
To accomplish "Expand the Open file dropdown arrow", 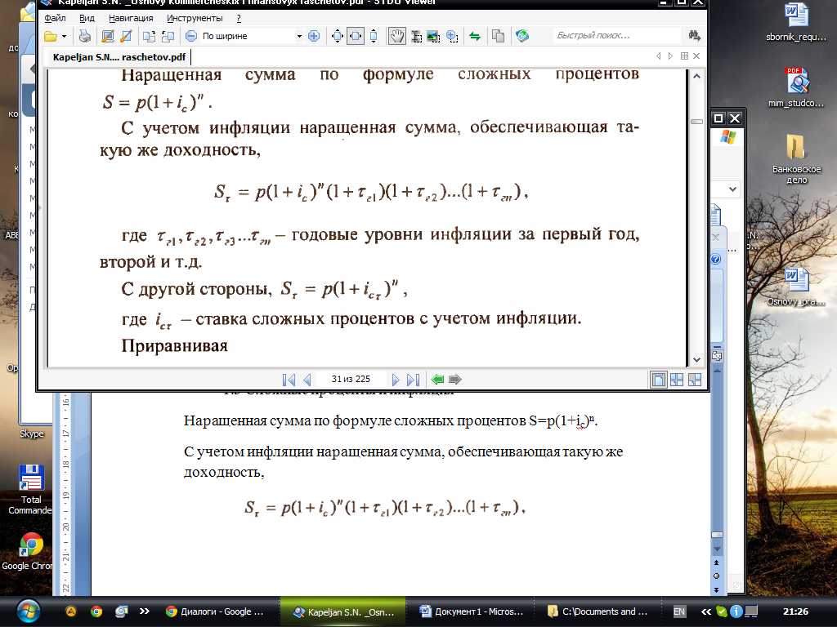I will point(64,36).
